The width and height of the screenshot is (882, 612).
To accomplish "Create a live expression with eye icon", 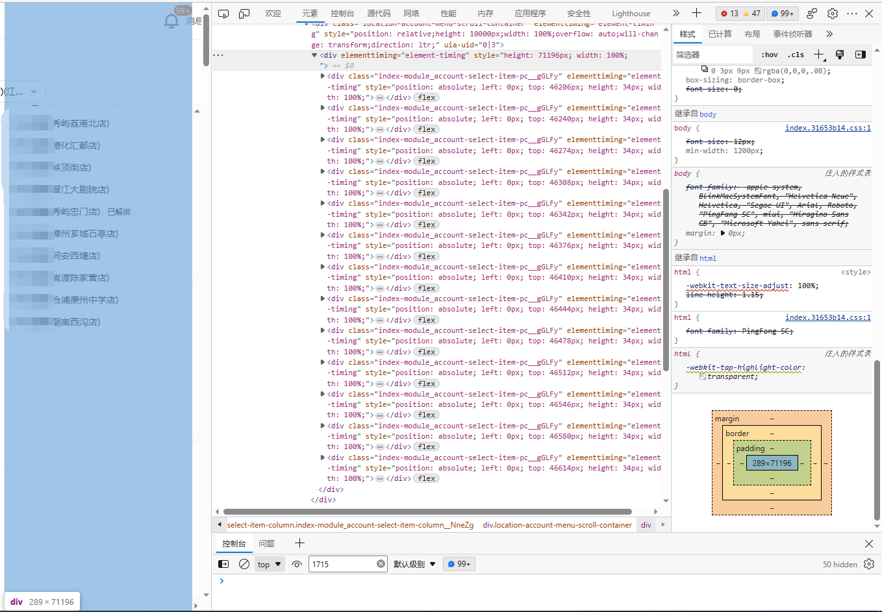I will point(297,564).
